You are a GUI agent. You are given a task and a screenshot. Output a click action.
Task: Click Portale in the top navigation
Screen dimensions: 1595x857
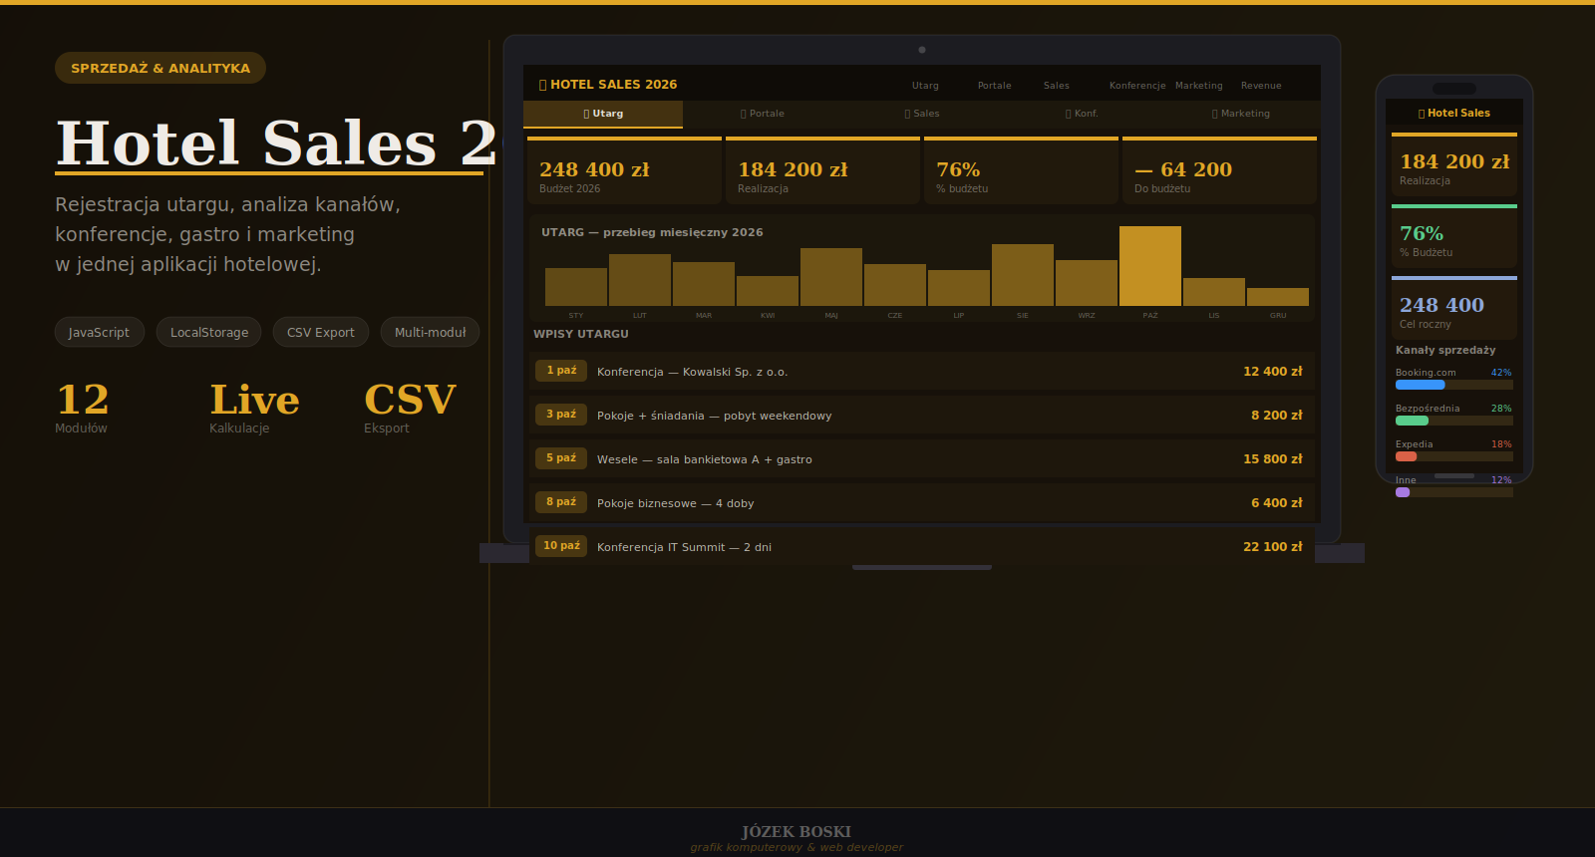point(994,86)
